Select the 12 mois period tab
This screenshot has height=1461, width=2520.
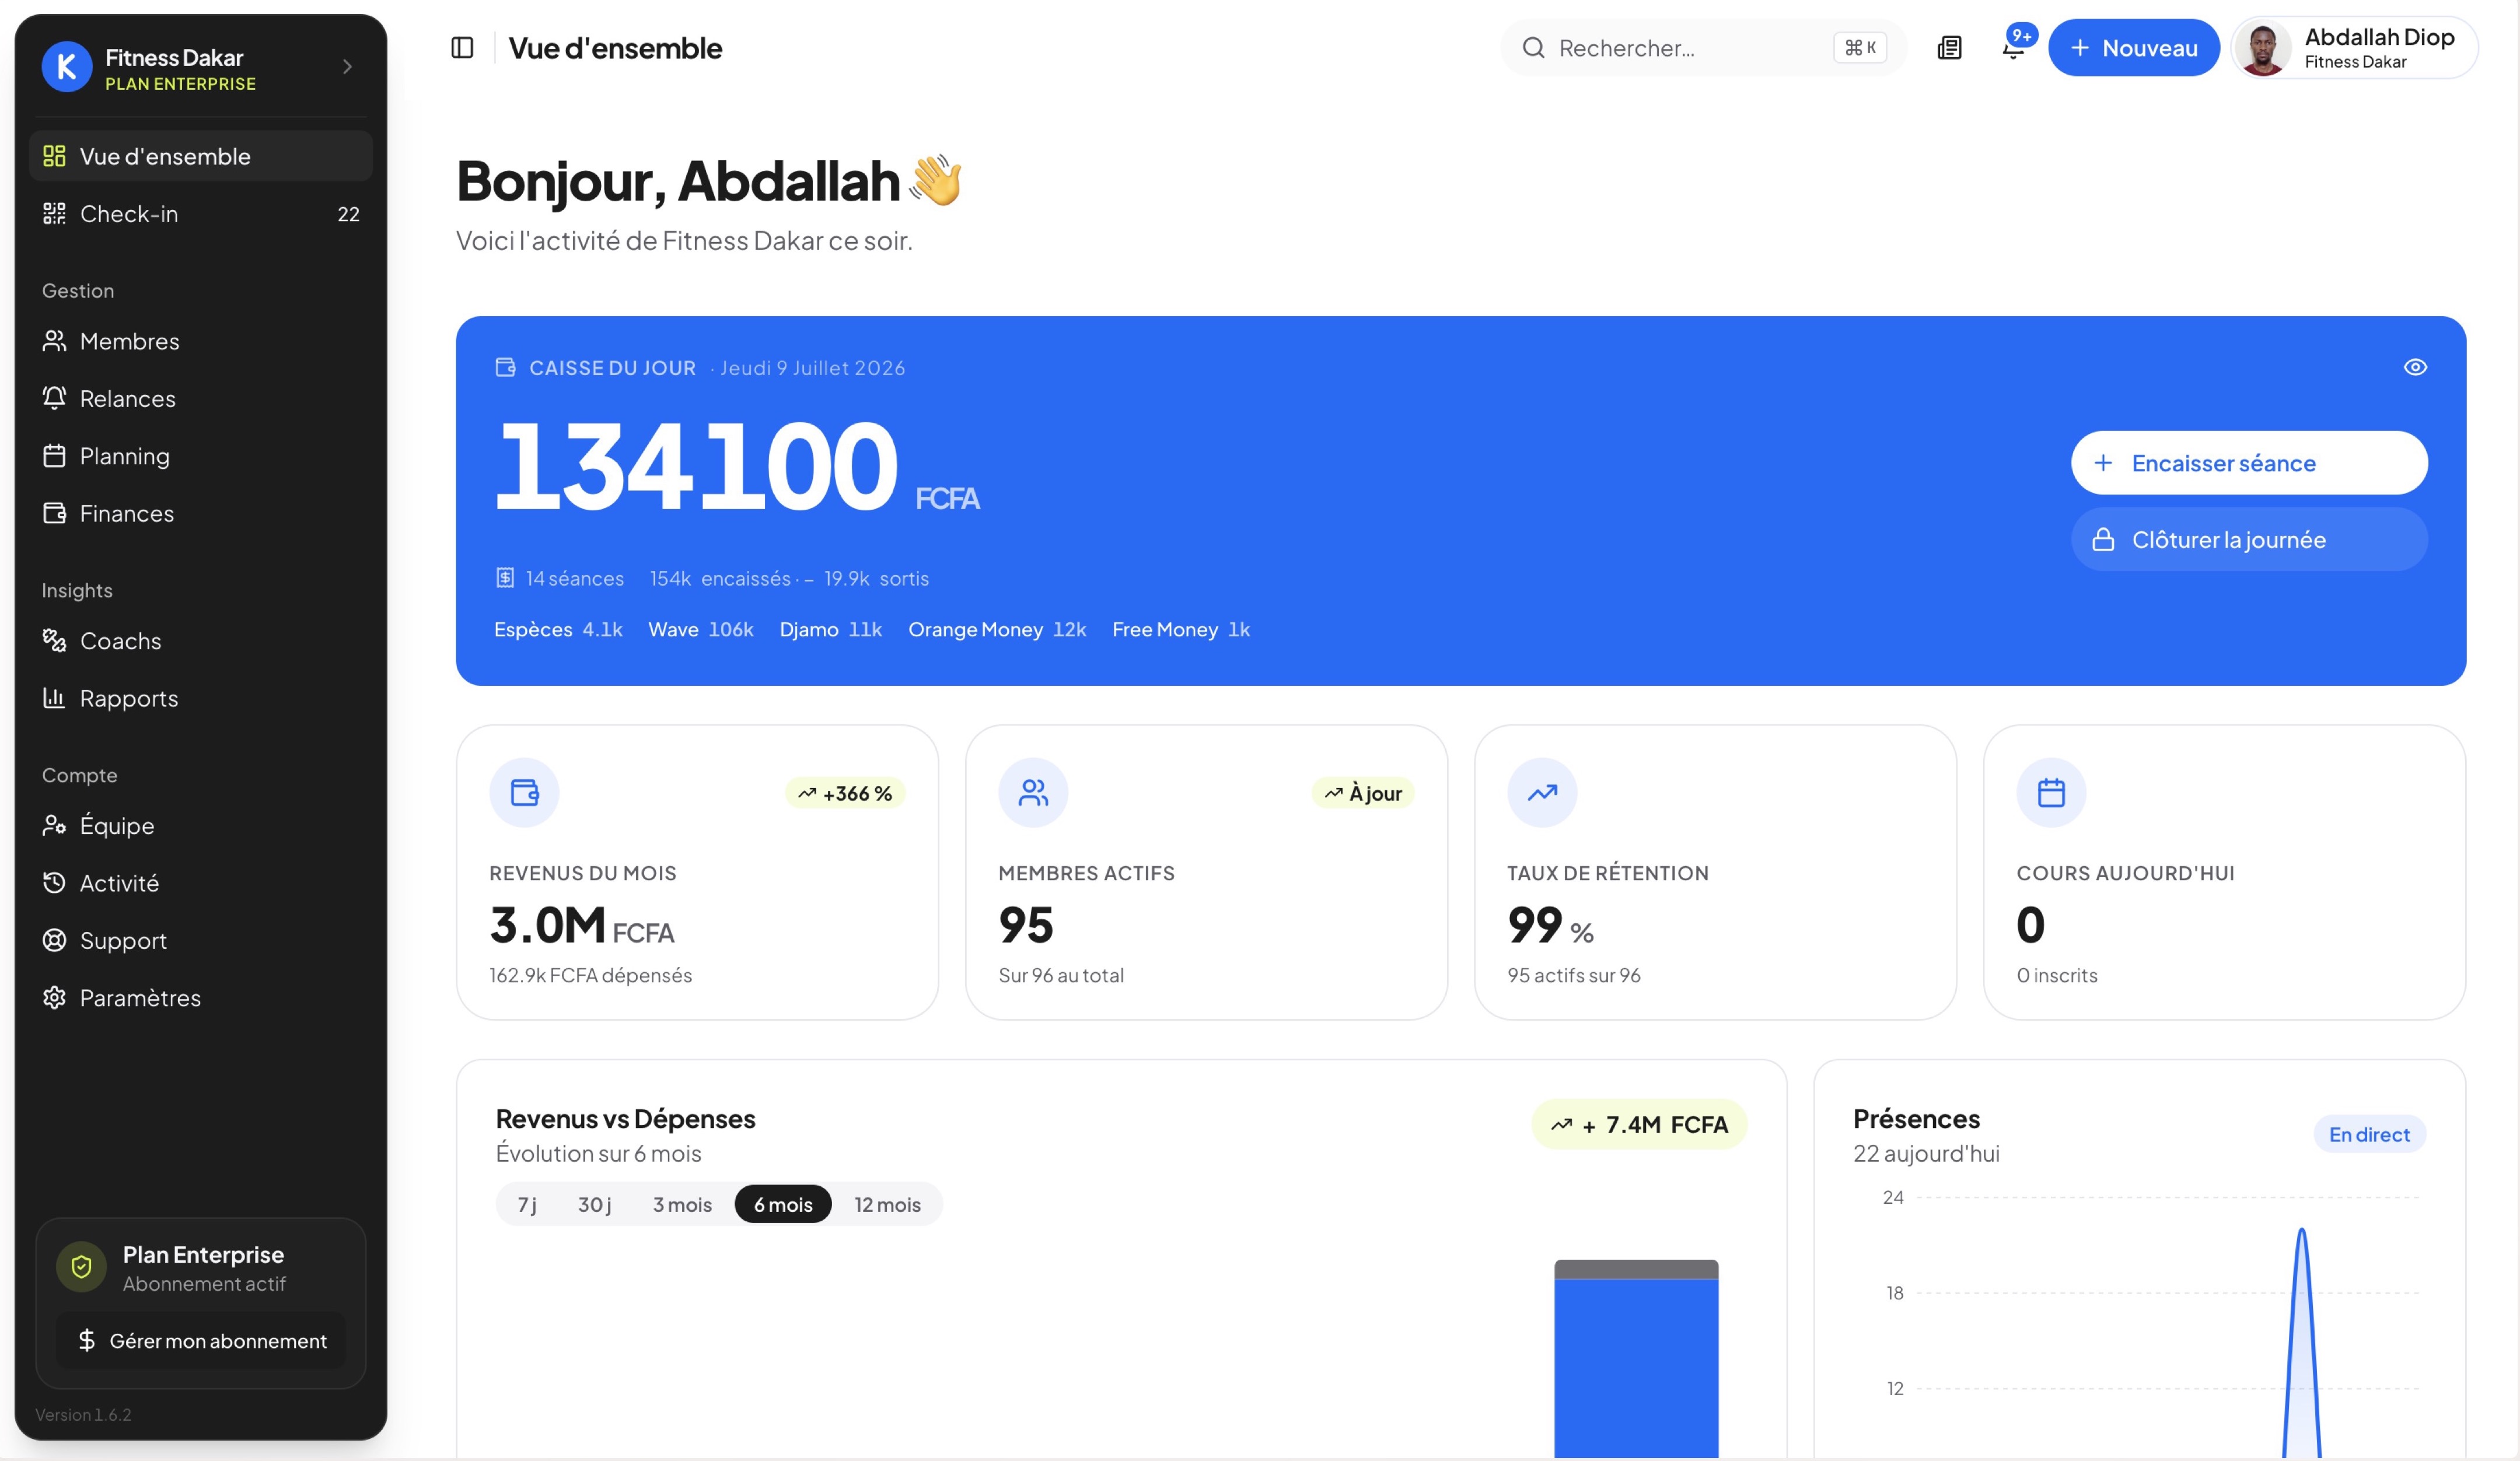pyautogui.click(x=887, y=1204)
